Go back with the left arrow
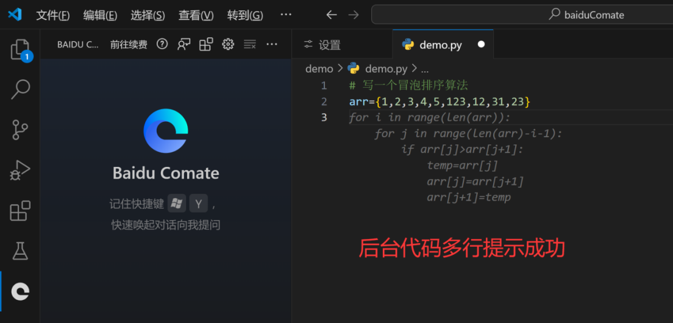Viewport: 673px width, 323px height. tap(332, 15)
